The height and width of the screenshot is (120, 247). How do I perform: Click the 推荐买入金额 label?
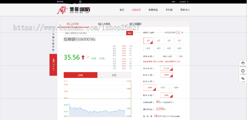(x=148, y=33)
